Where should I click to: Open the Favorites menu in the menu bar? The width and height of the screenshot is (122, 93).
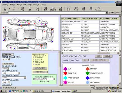coord(27,5)
